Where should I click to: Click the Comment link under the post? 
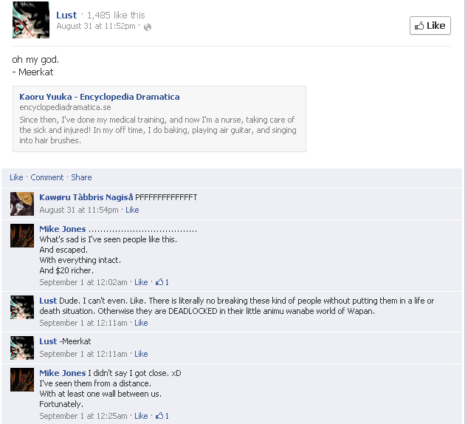pyautogui.click(x=46, y=177)
